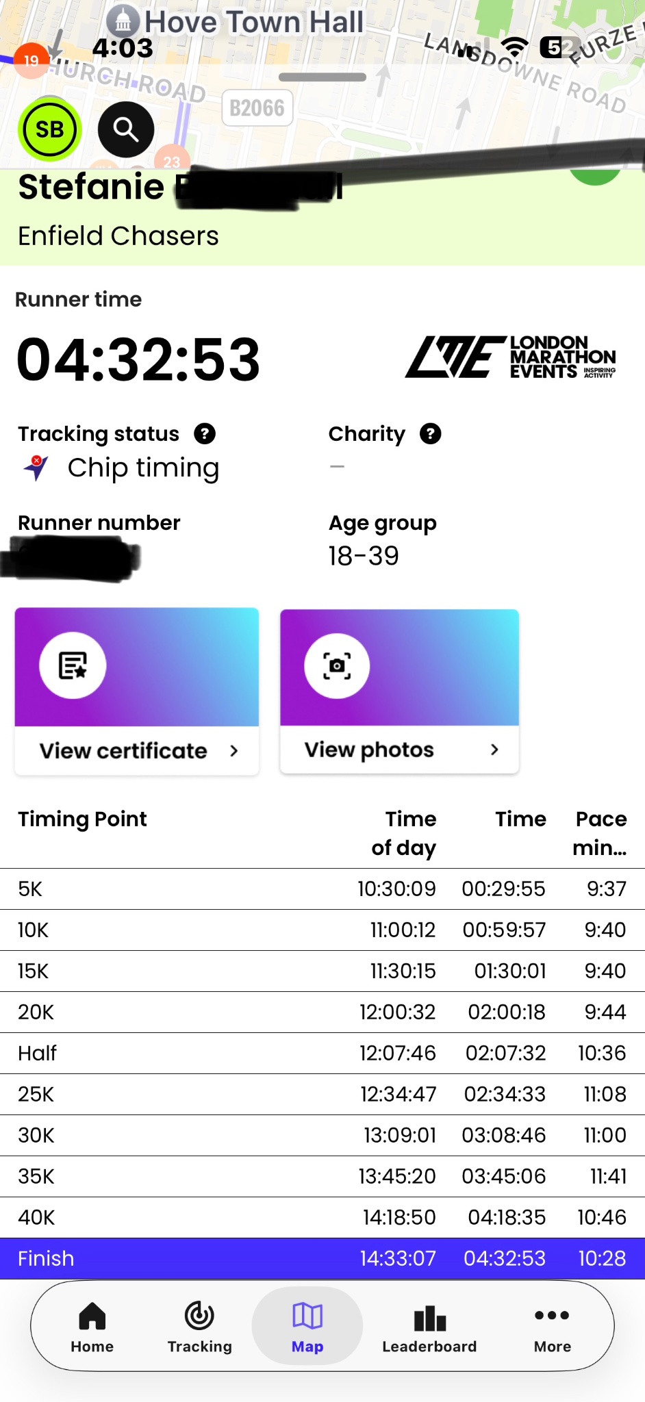Tap the sheet drag handle bar
Image resolution: width=645 pixels, height=1402 pixels.
(322, 77)
